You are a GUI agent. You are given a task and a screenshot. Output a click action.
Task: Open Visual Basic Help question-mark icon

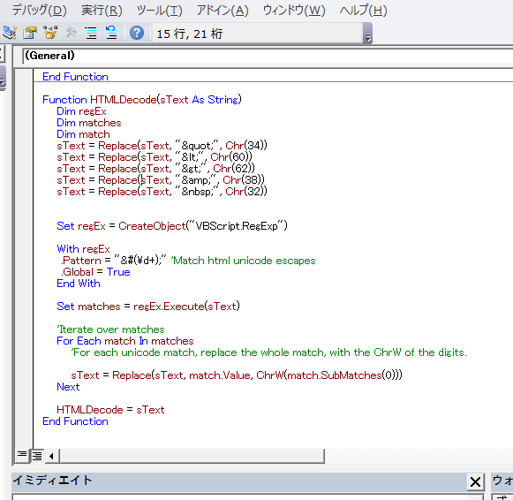point(137,33)
